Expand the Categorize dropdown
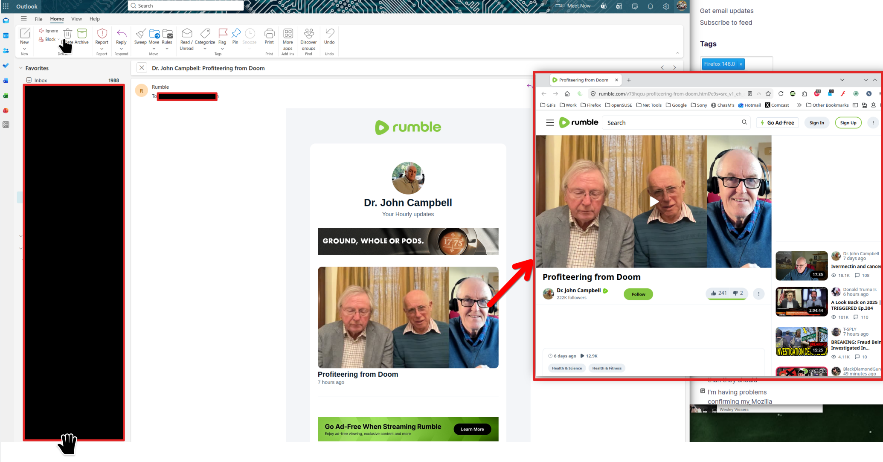Screen dimensions: 883x462 (205, 49)
